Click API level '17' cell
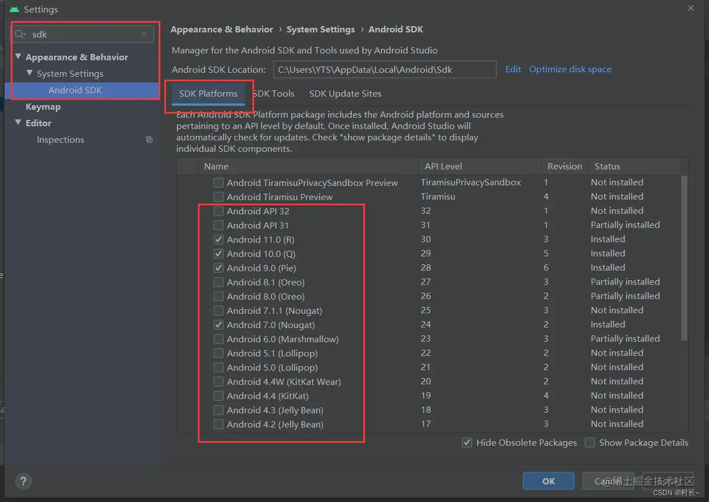Image resolution: width=709 pixels, height=502 pixels. click(x=426, y=424)
